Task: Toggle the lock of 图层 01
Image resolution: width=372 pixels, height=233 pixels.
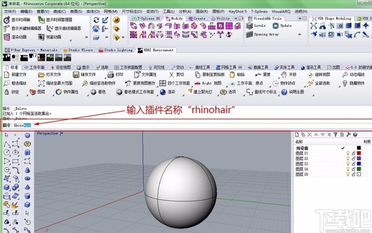Action: click(353, 153)
